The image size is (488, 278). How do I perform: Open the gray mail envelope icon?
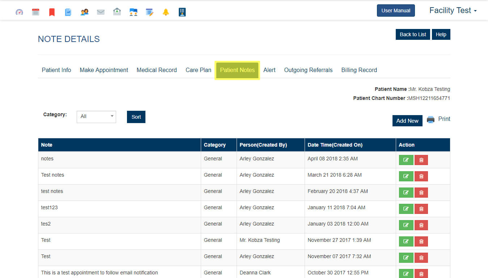[101, 12]
